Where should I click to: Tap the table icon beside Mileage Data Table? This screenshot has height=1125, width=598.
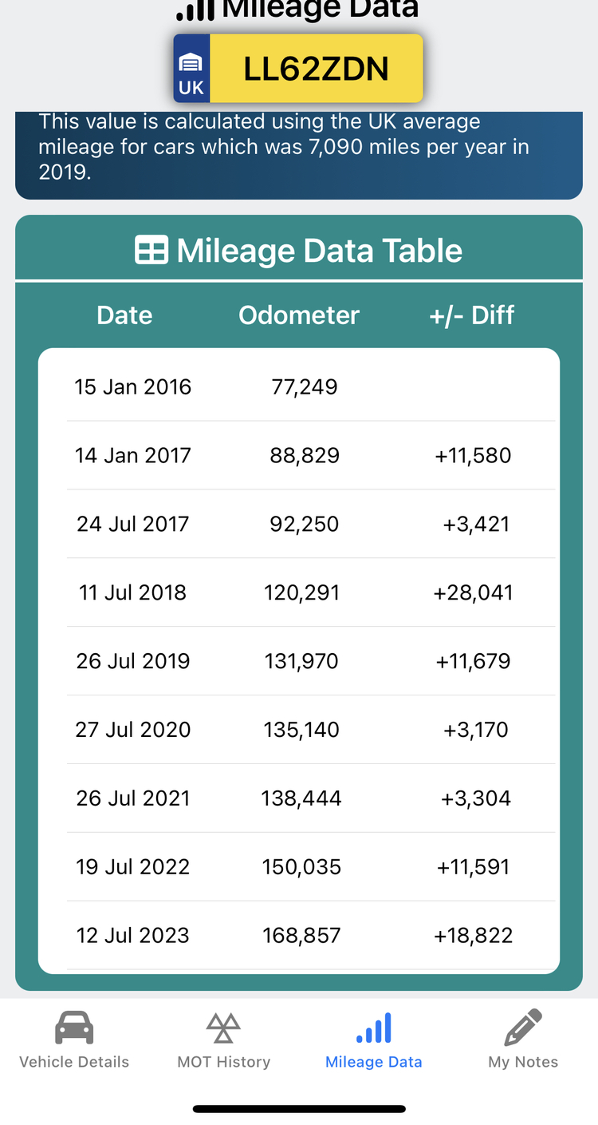[x=151, y=251]
